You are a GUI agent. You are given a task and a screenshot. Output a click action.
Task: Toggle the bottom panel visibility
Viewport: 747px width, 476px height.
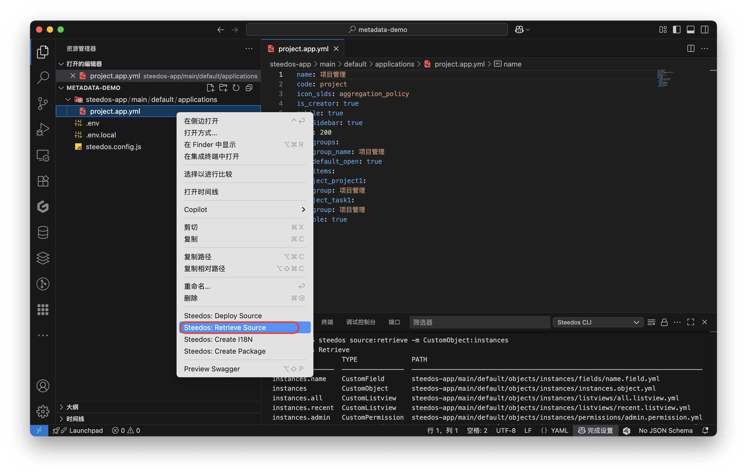tap(691, 30)
